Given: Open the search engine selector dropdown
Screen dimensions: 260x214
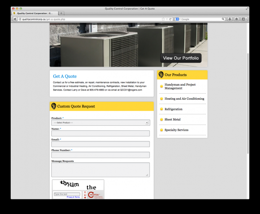Looking at the screenshot, I should click(x=178, y=19).
